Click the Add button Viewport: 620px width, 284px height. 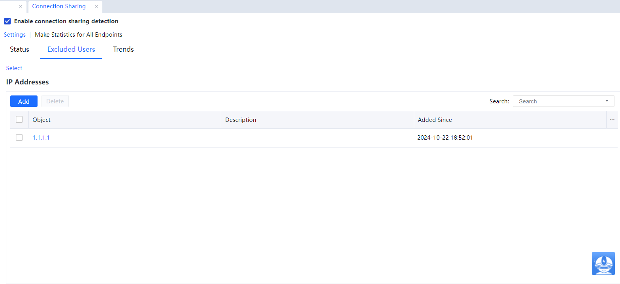(x=24, y=101)
